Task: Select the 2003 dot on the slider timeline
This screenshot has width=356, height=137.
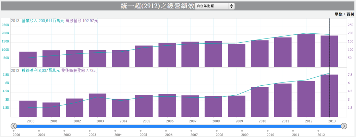Action: coord(90,131)
